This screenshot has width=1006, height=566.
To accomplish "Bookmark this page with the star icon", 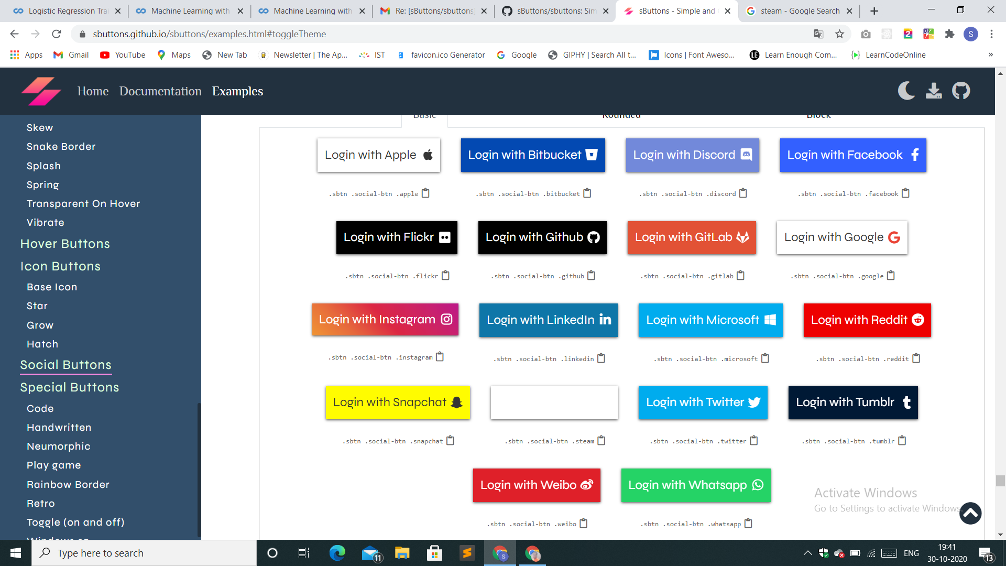I will (x=839, y=34).
